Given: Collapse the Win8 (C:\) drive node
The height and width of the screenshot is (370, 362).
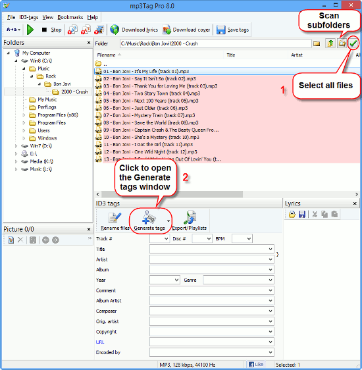Looking at the screenshot, I should 16,61.
